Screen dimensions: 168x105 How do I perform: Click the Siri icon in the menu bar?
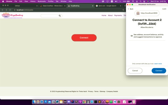[x=148, y=1]
